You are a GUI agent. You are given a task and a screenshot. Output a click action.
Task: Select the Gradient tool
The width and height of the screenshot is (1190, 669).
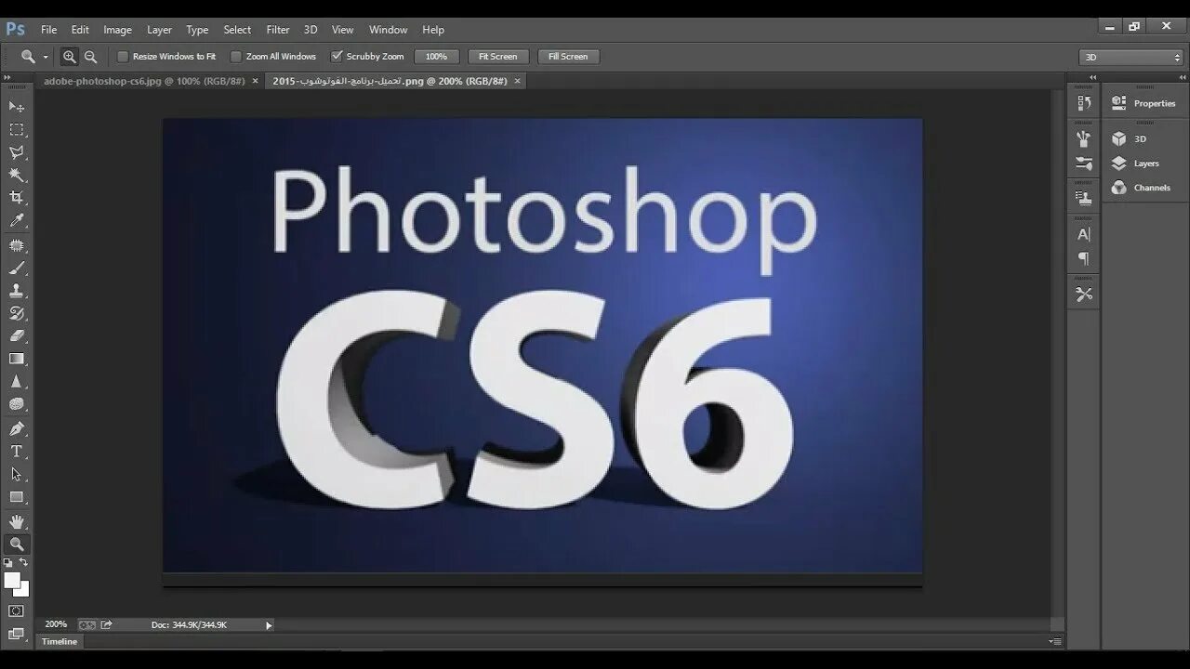tap(17, 359)
